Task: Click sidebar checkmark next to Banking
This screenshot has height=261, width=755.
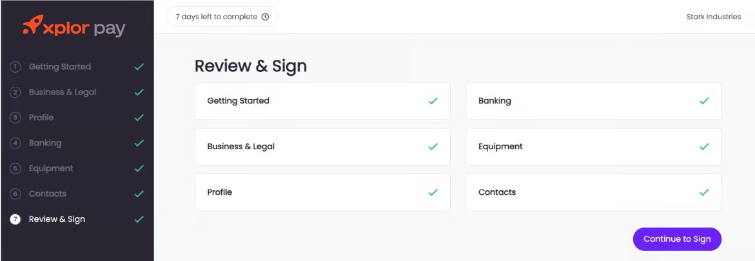Action: [x=139, y=143]
